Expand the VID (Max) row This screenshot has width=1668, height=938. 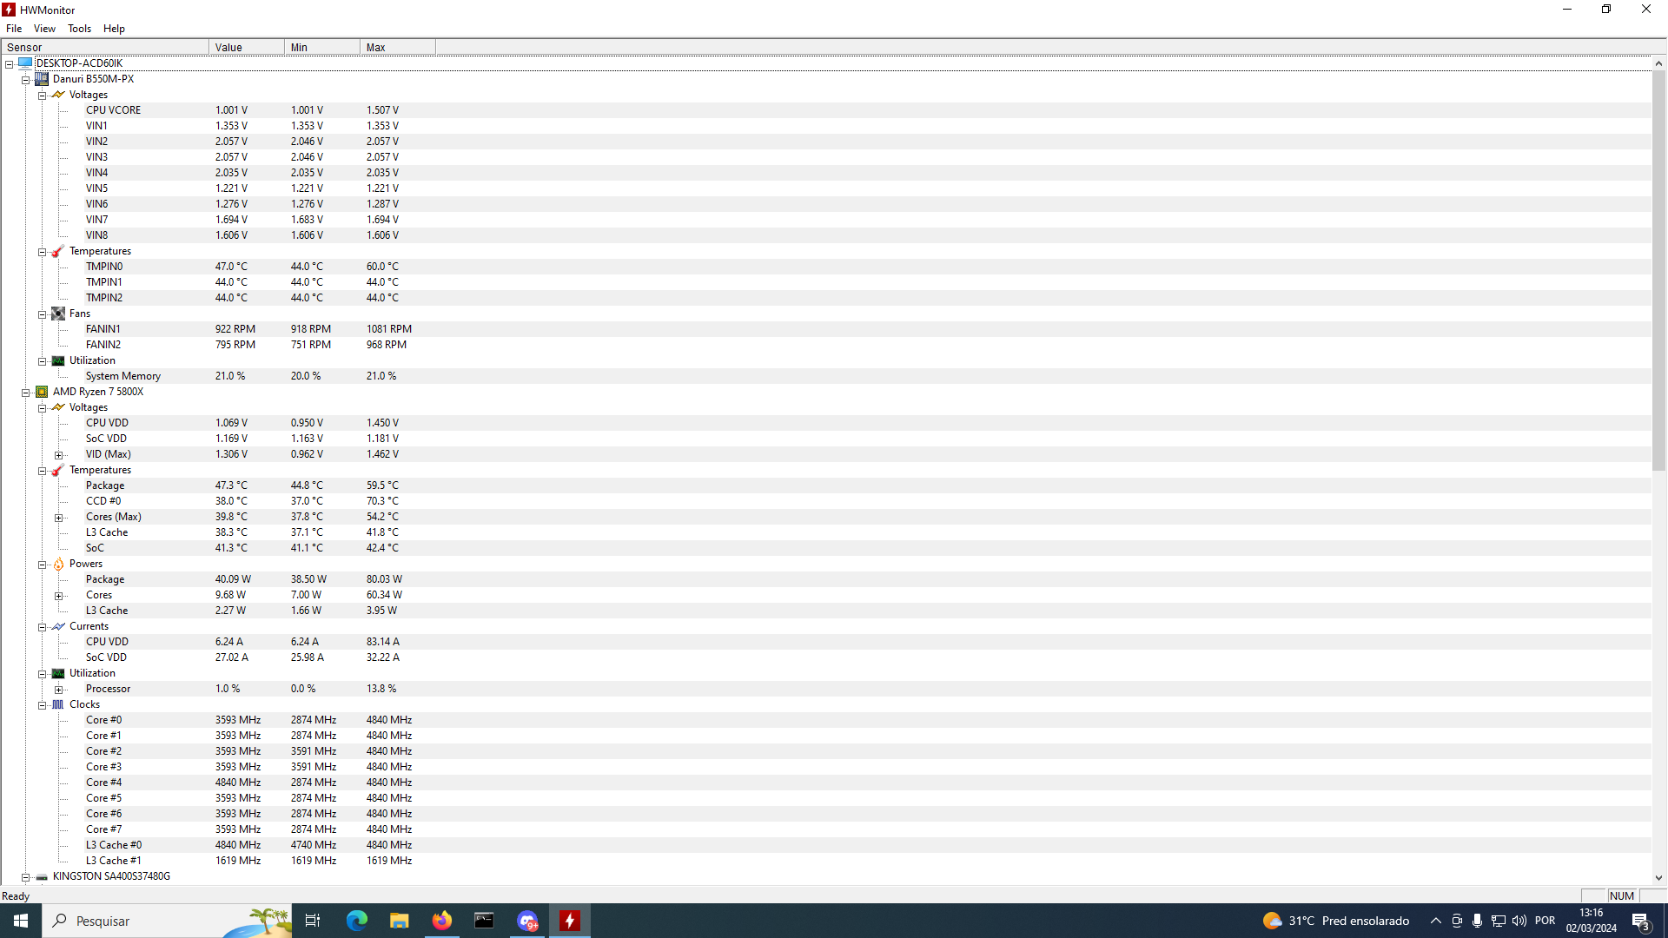tap(58, 455)
